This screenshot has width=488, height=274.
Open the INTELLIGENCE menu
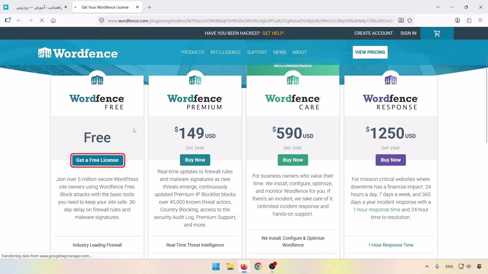[x=225, y=52]
